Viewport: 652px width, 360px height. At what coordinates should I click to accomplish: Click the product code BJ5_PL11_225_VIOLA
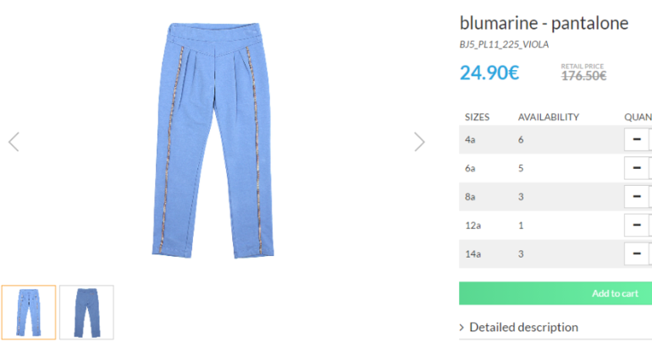coord(504,45)
